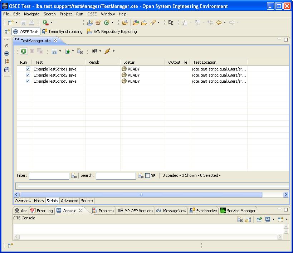
Task: Select the OSEE Test perspective button
Action: (26, 31)
